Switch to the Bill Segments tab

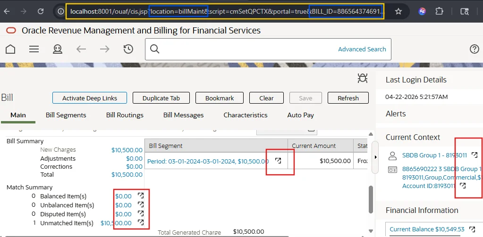[x=66, y=115]
